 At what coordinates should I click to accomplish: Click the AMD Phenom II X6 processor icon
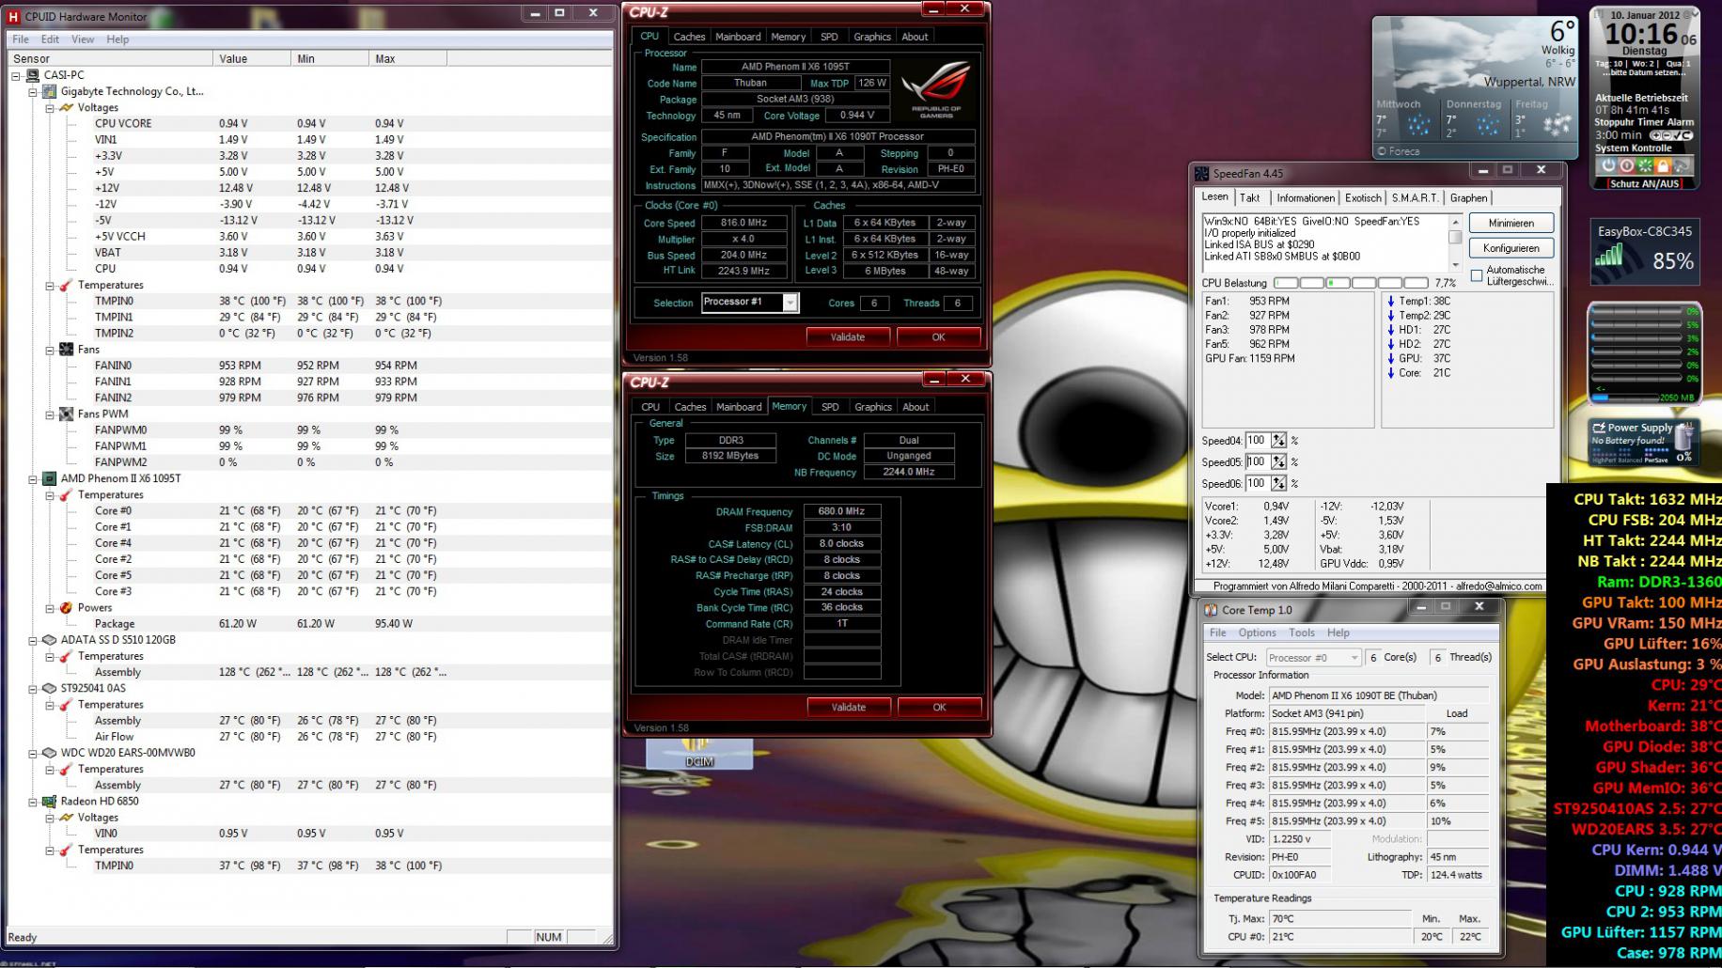(50, 478)
